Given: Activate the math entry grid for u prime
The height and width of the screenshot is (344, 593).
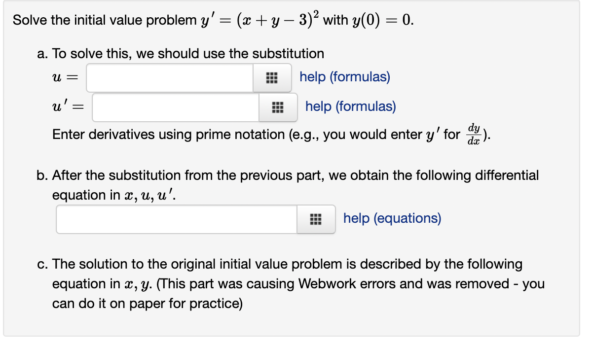Looking at the screenshot, I should click(x=279, y=107).
